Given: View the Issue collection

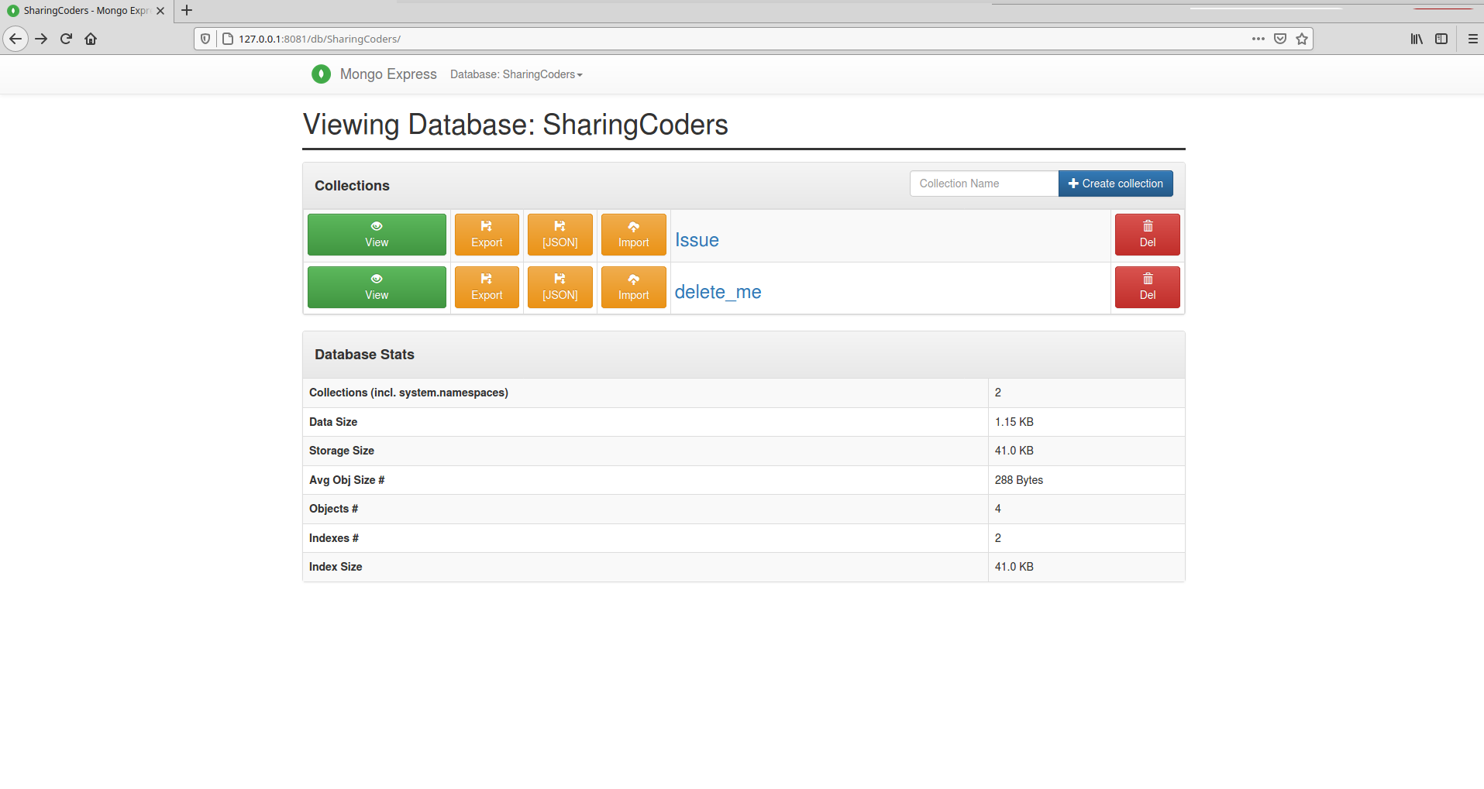Looking at the screenshot, I should [377, 235].
